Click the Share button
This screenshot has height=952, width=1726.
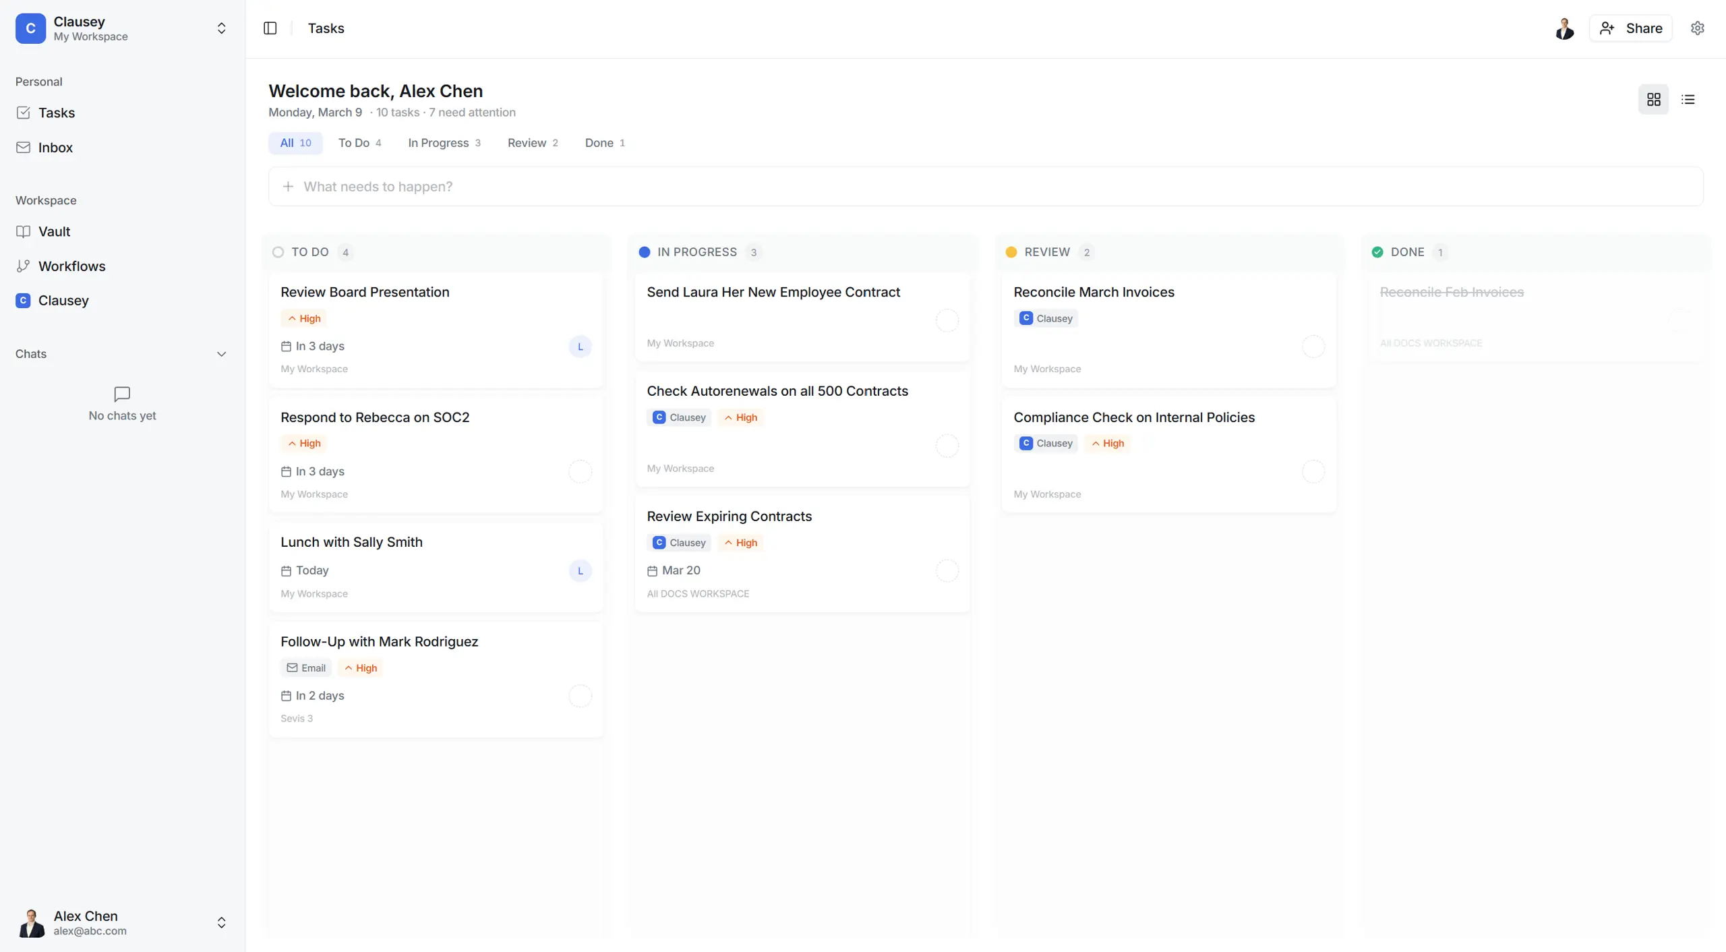[x=1630, y=28]
